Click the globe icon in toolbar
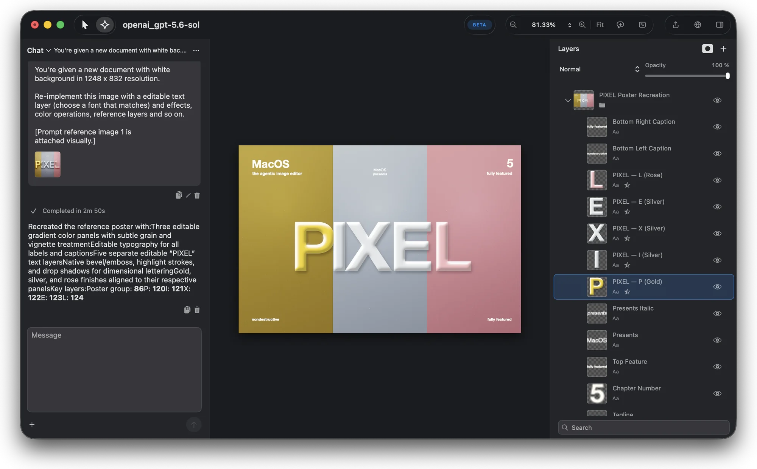The image size is (757, 469). pyautogui.click(x=698, y=25)
